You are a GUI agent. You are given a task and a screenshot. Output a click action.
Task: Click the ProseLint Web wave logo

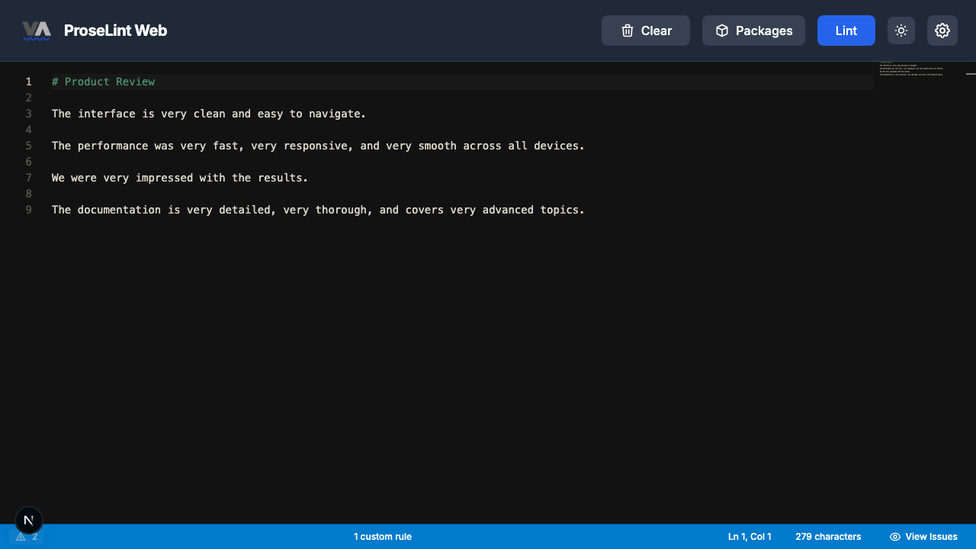coord(37,30)
